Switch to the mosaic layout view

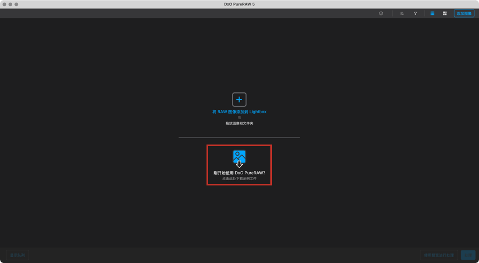(444, 13)
